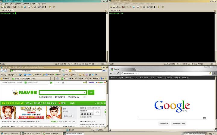Open Tools menu in left SecureCRT

click(x=39, y=4)
